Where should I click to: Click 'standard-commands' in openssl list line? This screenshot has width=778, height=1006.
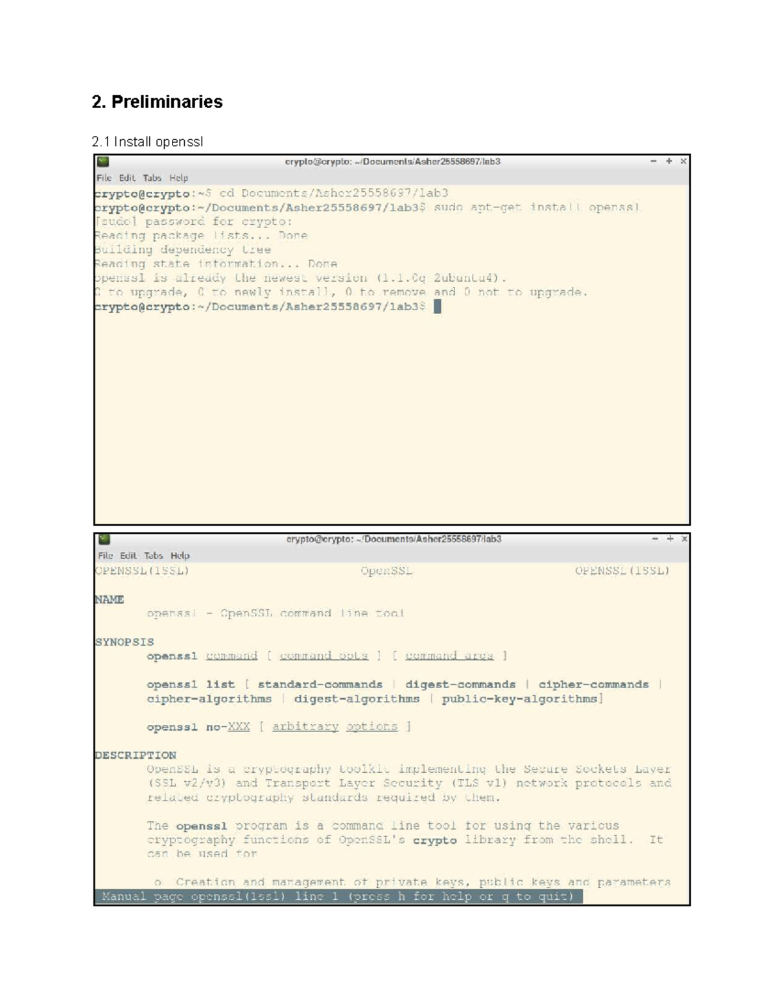point(320,685)
